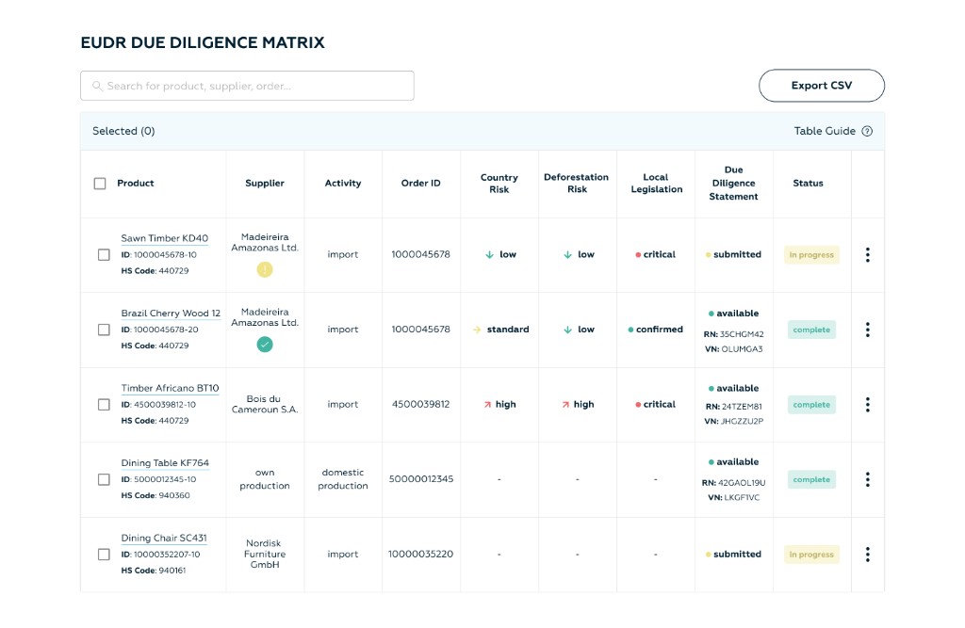
Task: Select the Dining Chair SC431 checkbox
Action: coord(104,555)
